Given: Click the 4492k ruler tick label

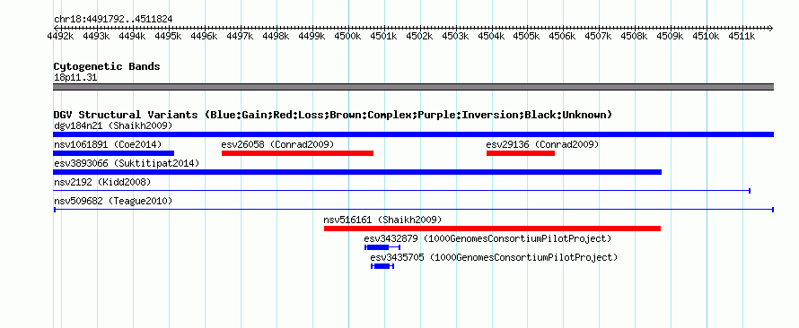Looking at the screenshot, I should [61, 36].
